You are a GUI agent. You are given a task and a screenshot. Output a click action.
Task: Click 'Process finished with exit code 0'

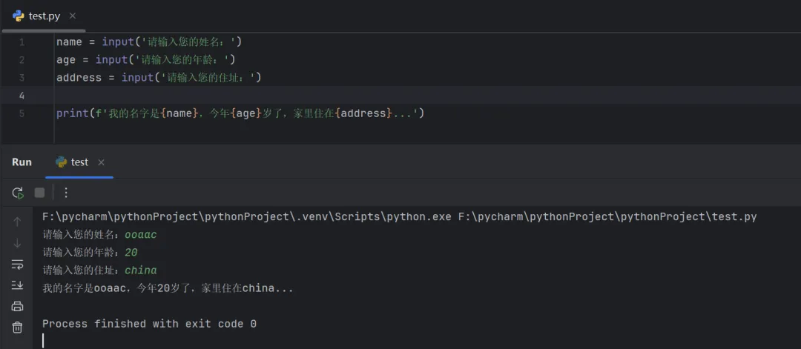click(x=149, y=324)
